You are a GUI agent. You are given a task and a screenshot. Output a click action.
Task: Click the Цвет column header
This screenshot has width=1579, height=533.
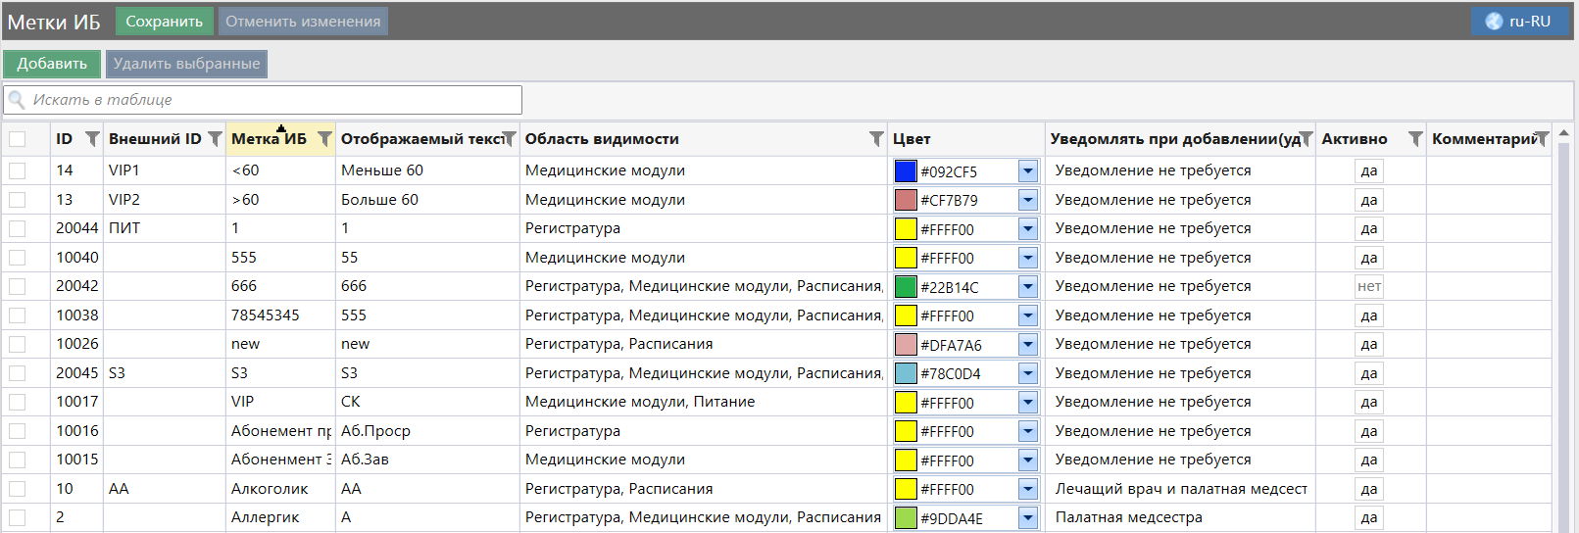(912, 139)
